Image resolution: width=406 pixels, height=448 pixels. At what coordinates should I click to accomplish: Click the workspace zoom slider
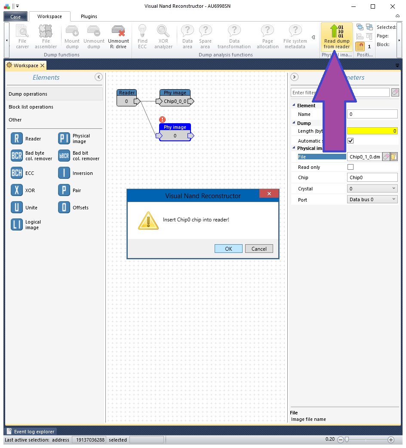click(366, 440)
